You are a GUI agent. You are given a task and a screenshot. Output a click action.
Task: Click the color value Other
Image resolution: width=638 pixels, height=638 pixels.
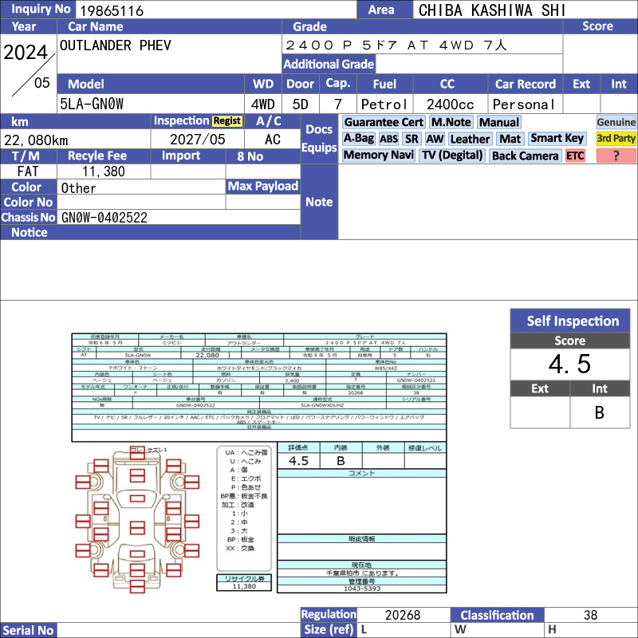coord(78,188)
